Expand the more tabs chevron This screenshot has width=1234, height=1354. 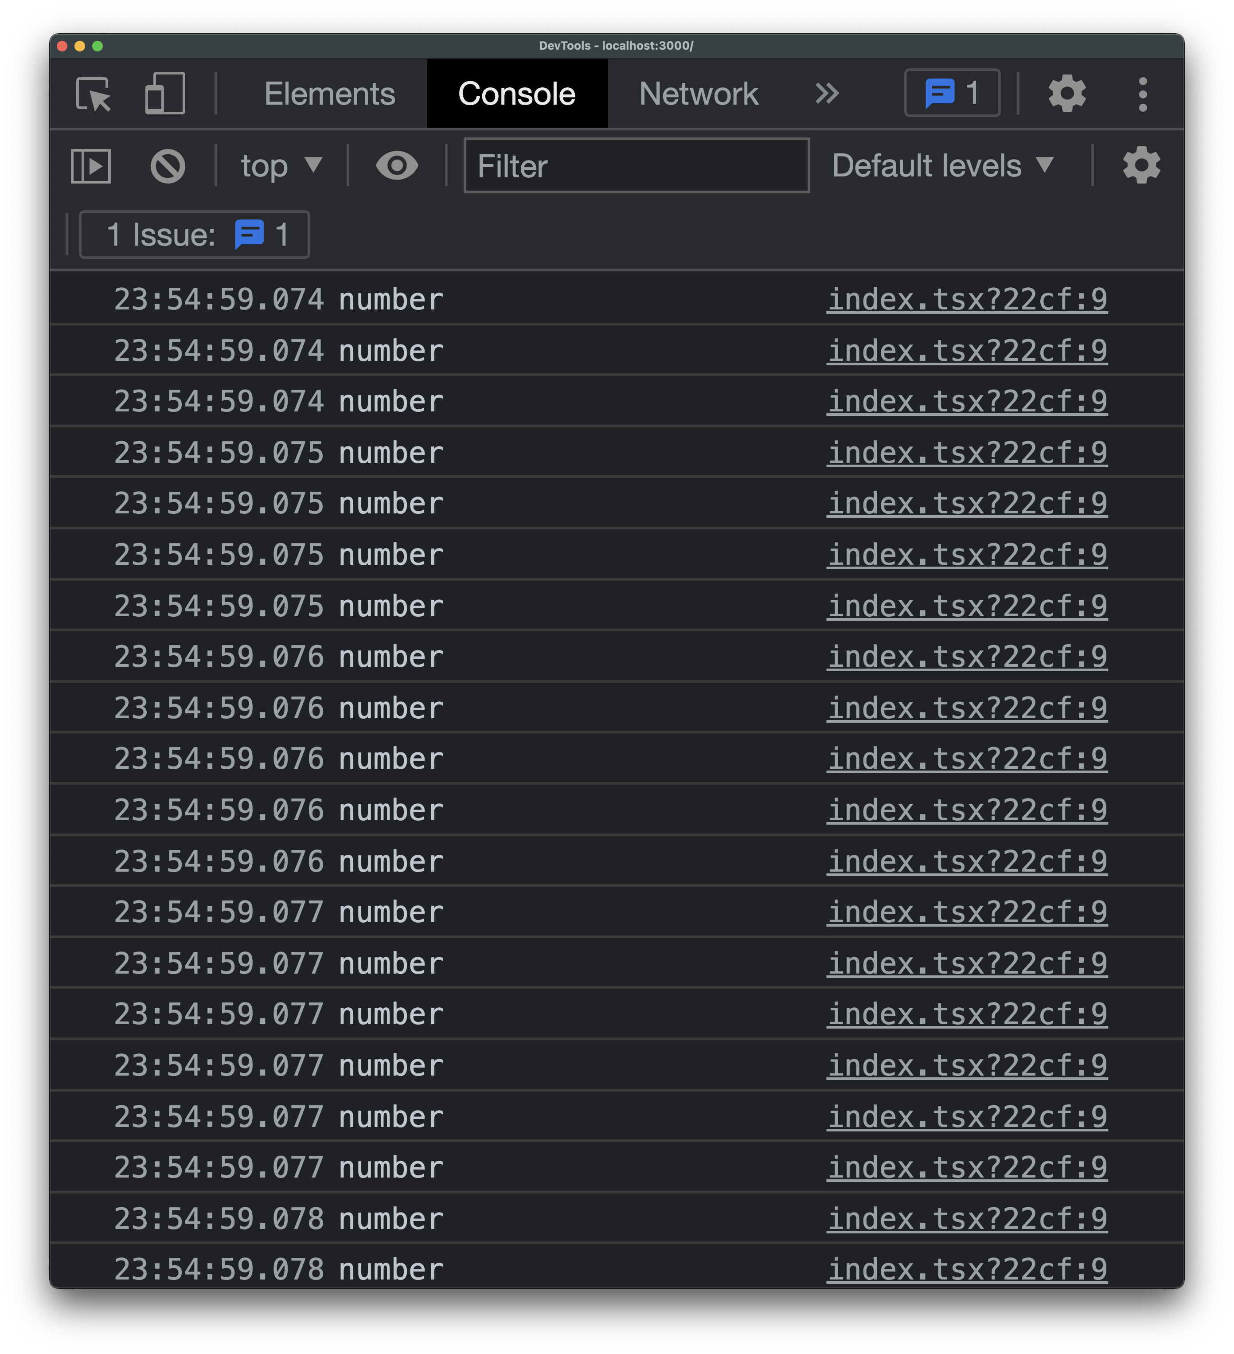[827, 94]
